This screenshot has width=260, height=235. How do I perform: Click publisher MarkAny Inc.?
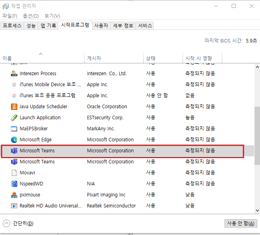coord(101,129)
